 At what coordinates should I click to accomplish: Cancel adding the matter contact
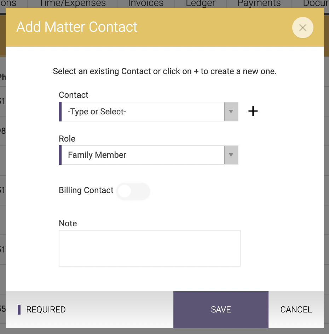point(296,310)
